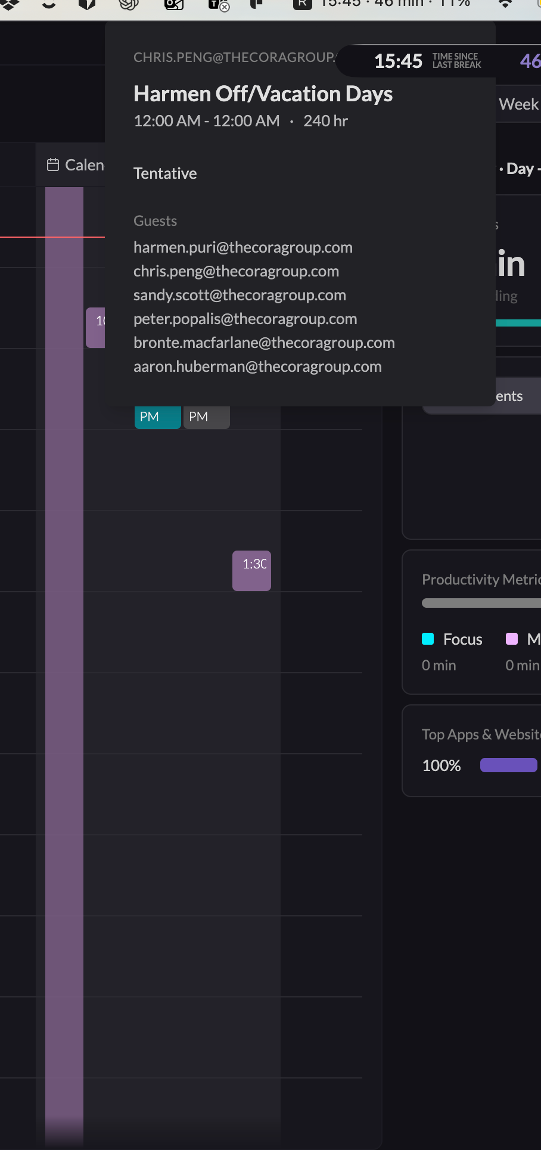Select guest chris.peng@thecoragroup.com in the guest list

(x=236, y=271)
